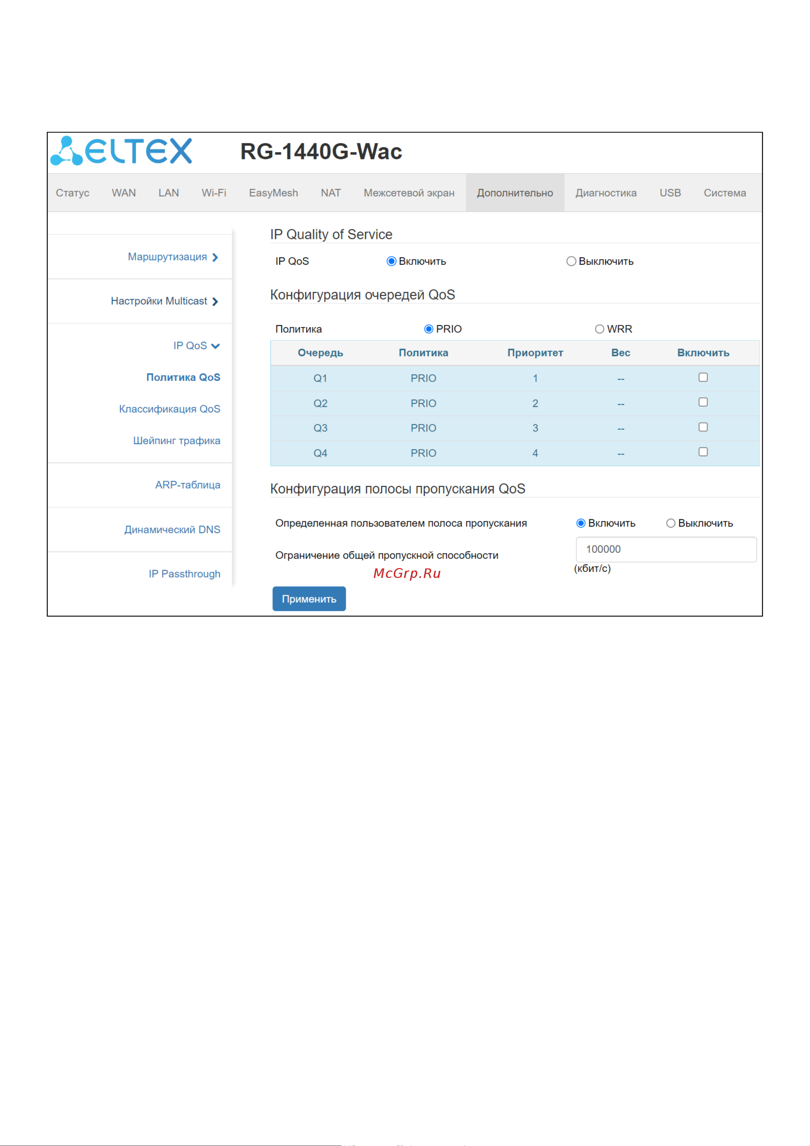Select the NAT tab
Screen dimensions: 810x1146
(x=331, y=193)
